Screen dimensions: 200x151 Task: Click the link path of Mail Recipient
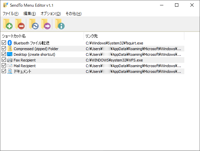pos(133,66)
